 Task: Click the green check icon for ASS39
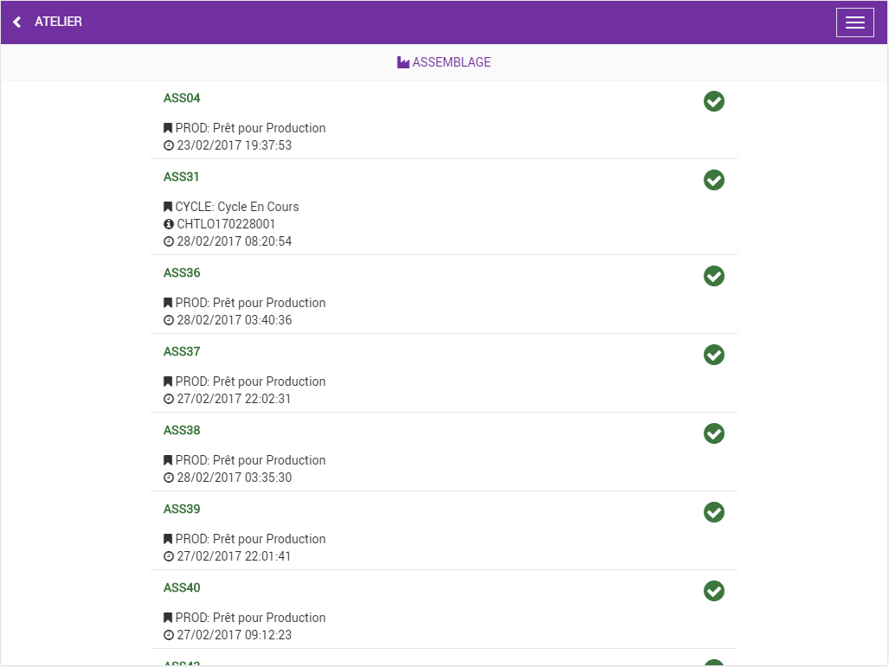pos(713,512)
